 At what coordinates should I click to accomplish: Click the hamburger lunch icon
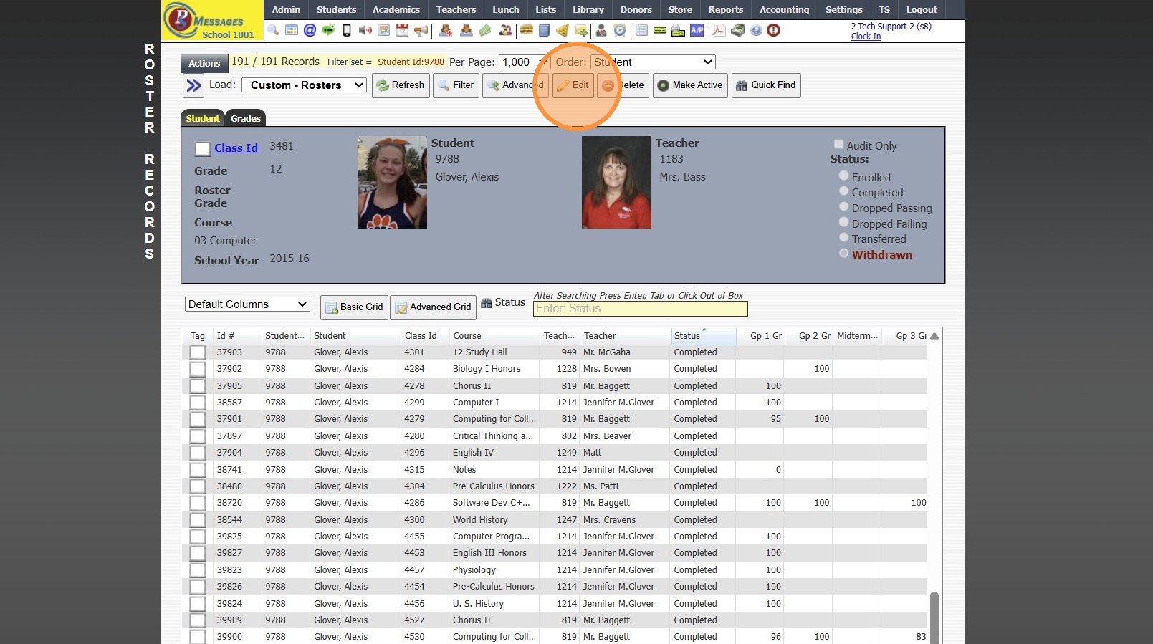click(526, 30)
